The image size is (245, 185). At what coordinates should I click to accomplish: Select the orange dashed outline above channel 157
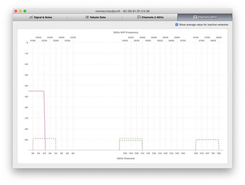[207, 140]
